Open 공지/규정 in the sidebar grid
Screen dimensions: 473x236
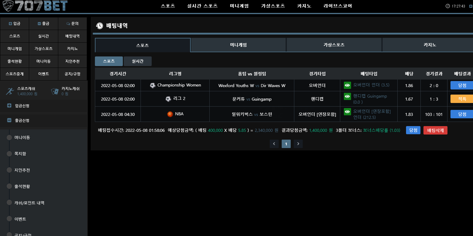[72, 74]
